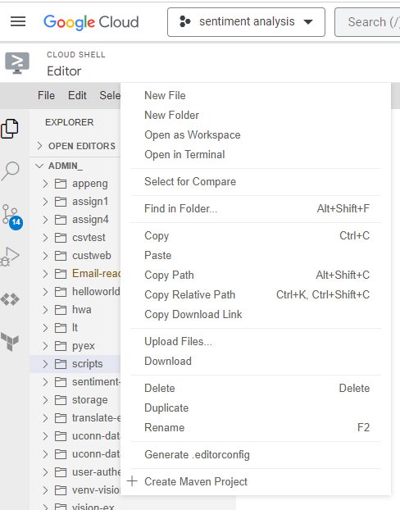The height and width of the screenshot is (510, 400).
Task: Expand the appeng folder chevron
Action: pyautogui.click(x=45, y=184)
